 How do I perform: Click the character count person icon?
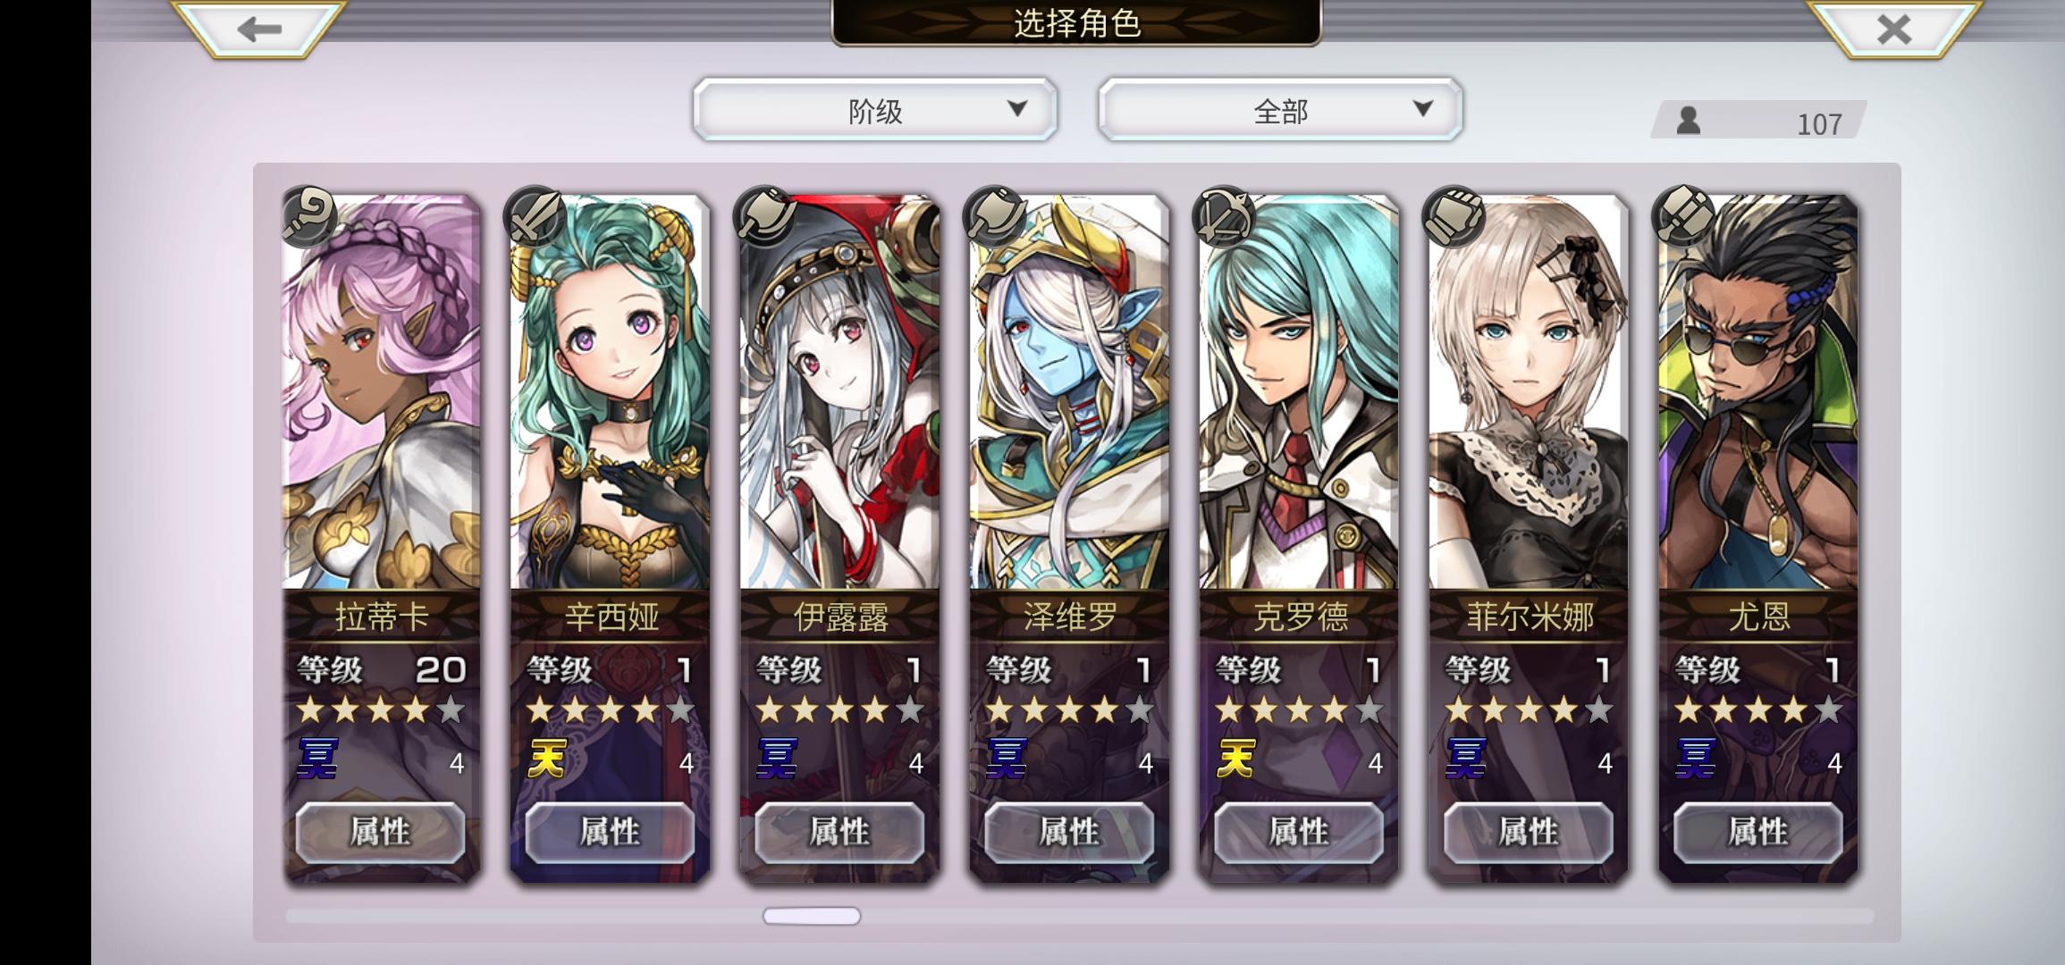(x=1688, y=120)
